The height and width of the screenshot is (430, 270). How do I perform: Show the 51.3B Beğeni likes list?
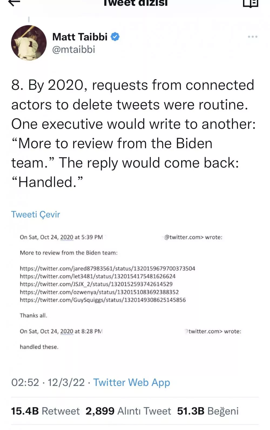point(208,411)
